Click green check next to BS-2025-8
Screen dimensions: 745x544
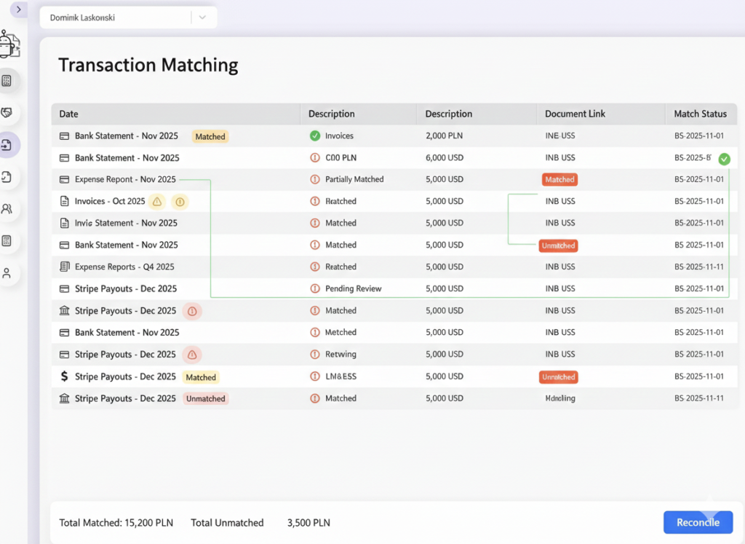click(724, 159)
